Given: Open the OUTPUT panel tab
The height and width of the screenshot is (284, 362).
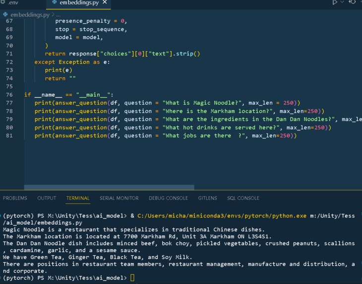Looking at the screenshot, I should [x=47, y=198].
